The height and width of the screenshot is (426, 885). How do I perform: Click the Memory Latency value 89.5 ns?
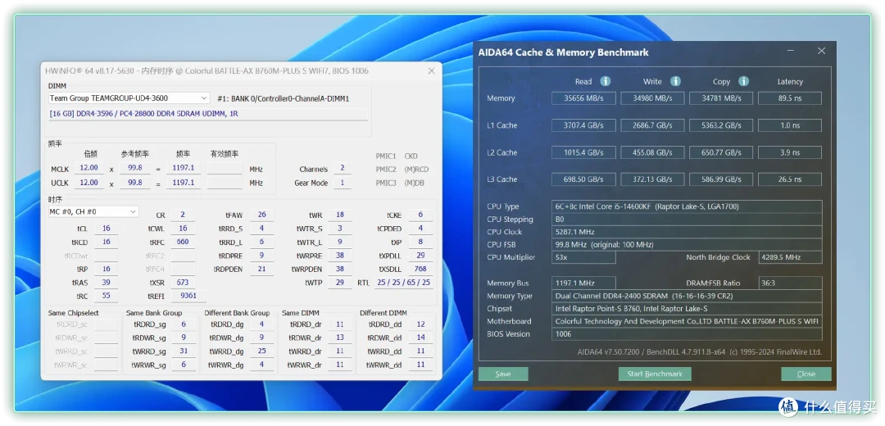click(x=790, y=98)
